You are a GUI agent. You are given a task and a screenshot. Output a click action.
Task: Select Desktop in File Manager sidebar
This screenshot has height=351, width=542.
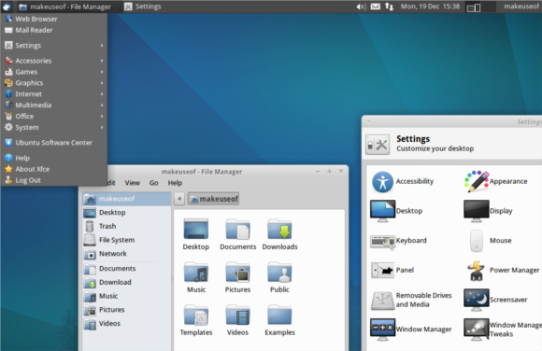pyautogui.click(x=127, y=213)
